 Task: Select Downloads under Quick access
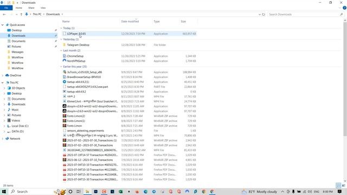click(x=18, y=36)
